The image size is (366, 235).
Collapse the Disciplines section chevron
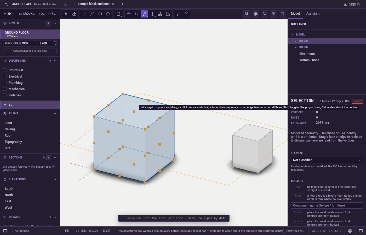click(x=55, y=61)
